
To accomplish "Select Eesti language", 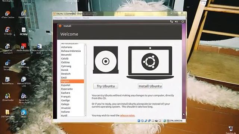I will point(72,77).
